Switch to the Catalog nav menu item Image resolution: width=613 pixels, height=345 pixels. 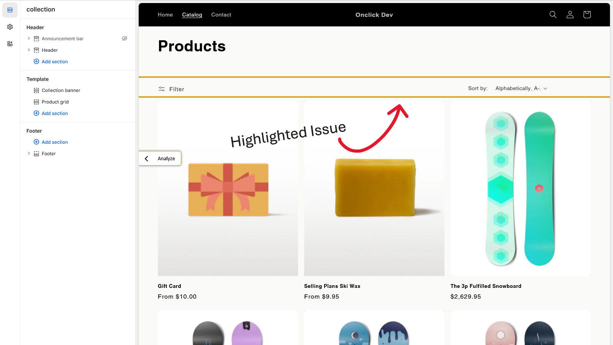192,15
